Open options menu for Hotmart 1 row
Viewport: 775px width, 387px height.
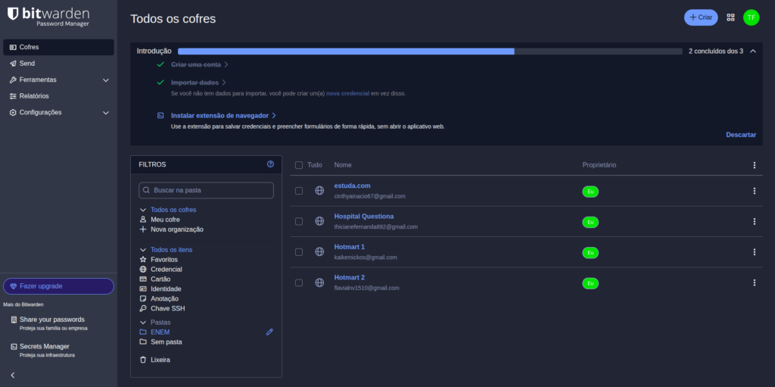pos(755,252)
